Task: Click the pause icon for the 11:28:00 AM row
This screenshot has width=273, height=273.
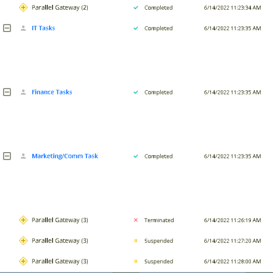Action: pyautogui.click(x=136, y=261)
